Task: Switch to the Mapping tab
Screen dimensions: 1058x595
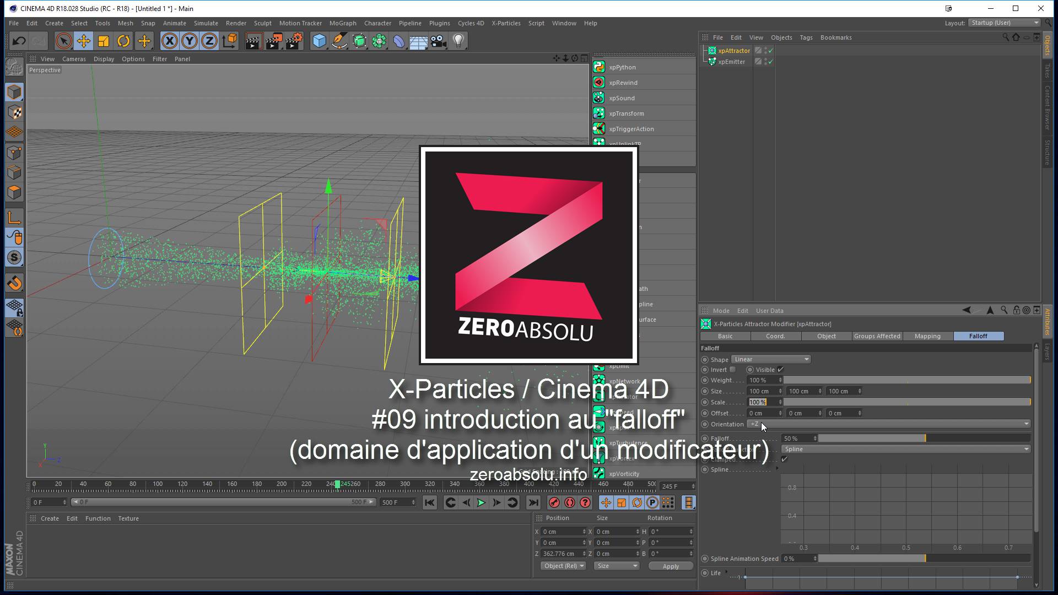Action: pos(927,336)
